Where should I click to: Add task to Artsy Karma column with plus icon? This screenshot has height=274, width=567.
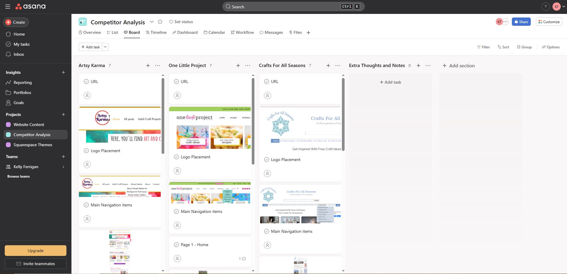tap(148, 66)
